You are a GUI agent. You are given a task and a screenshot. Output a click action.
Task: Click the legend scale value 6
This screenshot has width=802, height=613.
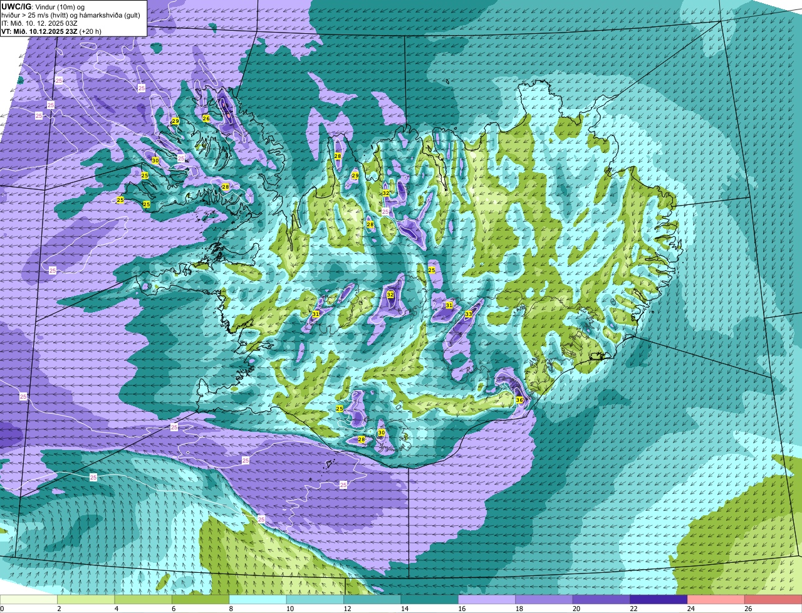click(x=174, y=609)
